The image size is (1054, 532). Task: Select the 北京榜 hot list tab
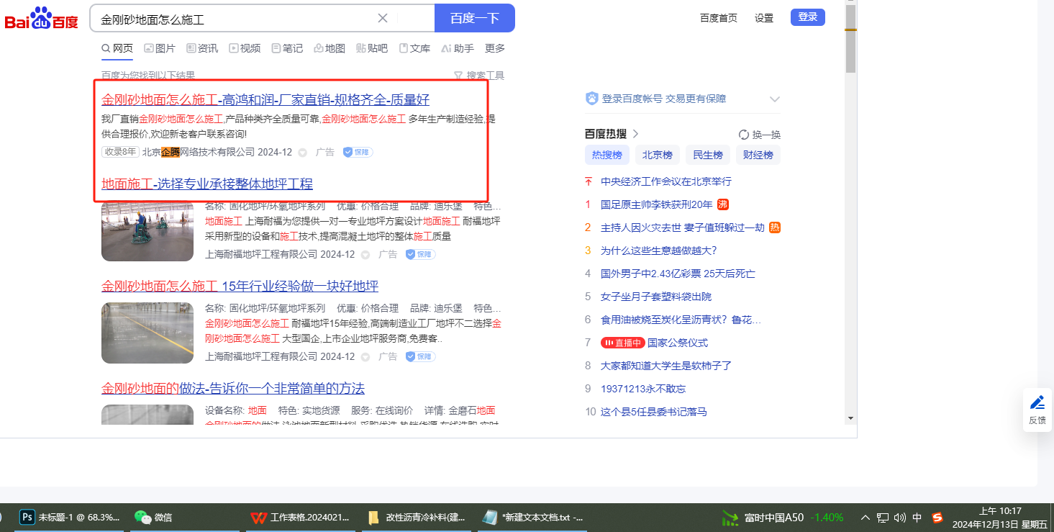(x=657, y=155)
